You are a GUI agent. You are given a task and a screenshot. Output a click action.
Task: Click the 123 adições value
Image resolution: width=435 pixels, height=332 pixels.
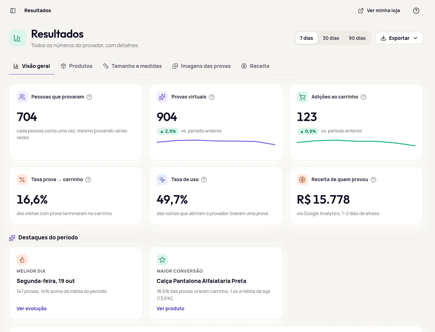click(x=307, y=117)
